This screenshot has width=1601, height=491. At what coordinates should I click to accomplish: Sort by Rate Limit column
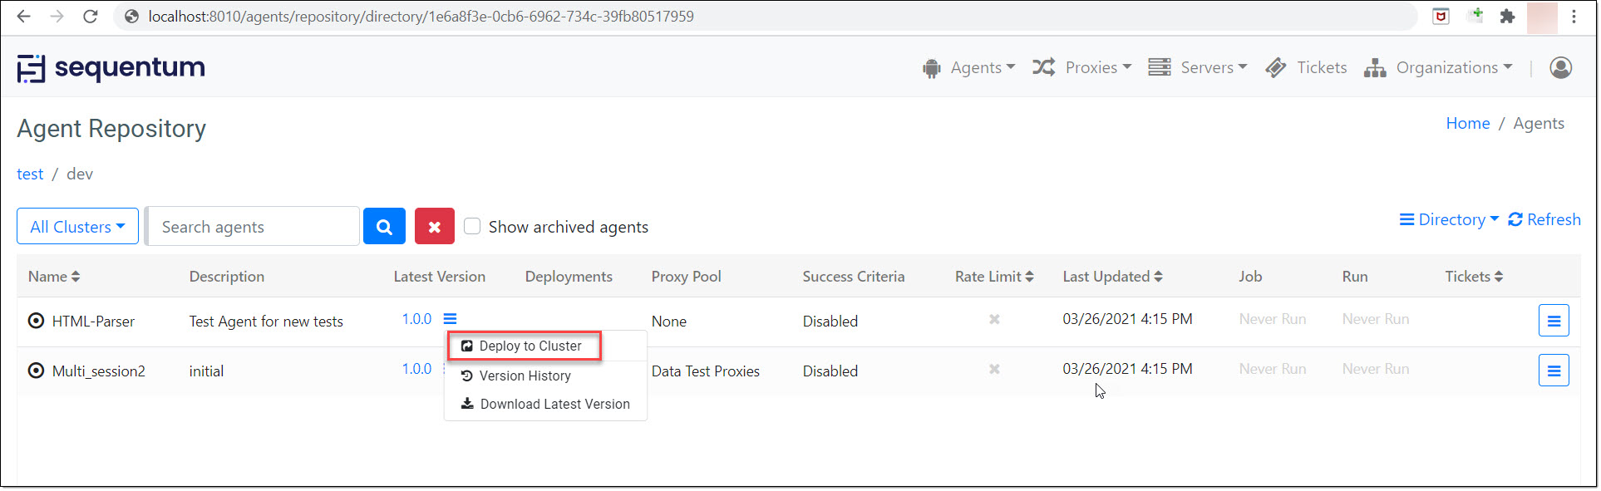tap(994, 277)
